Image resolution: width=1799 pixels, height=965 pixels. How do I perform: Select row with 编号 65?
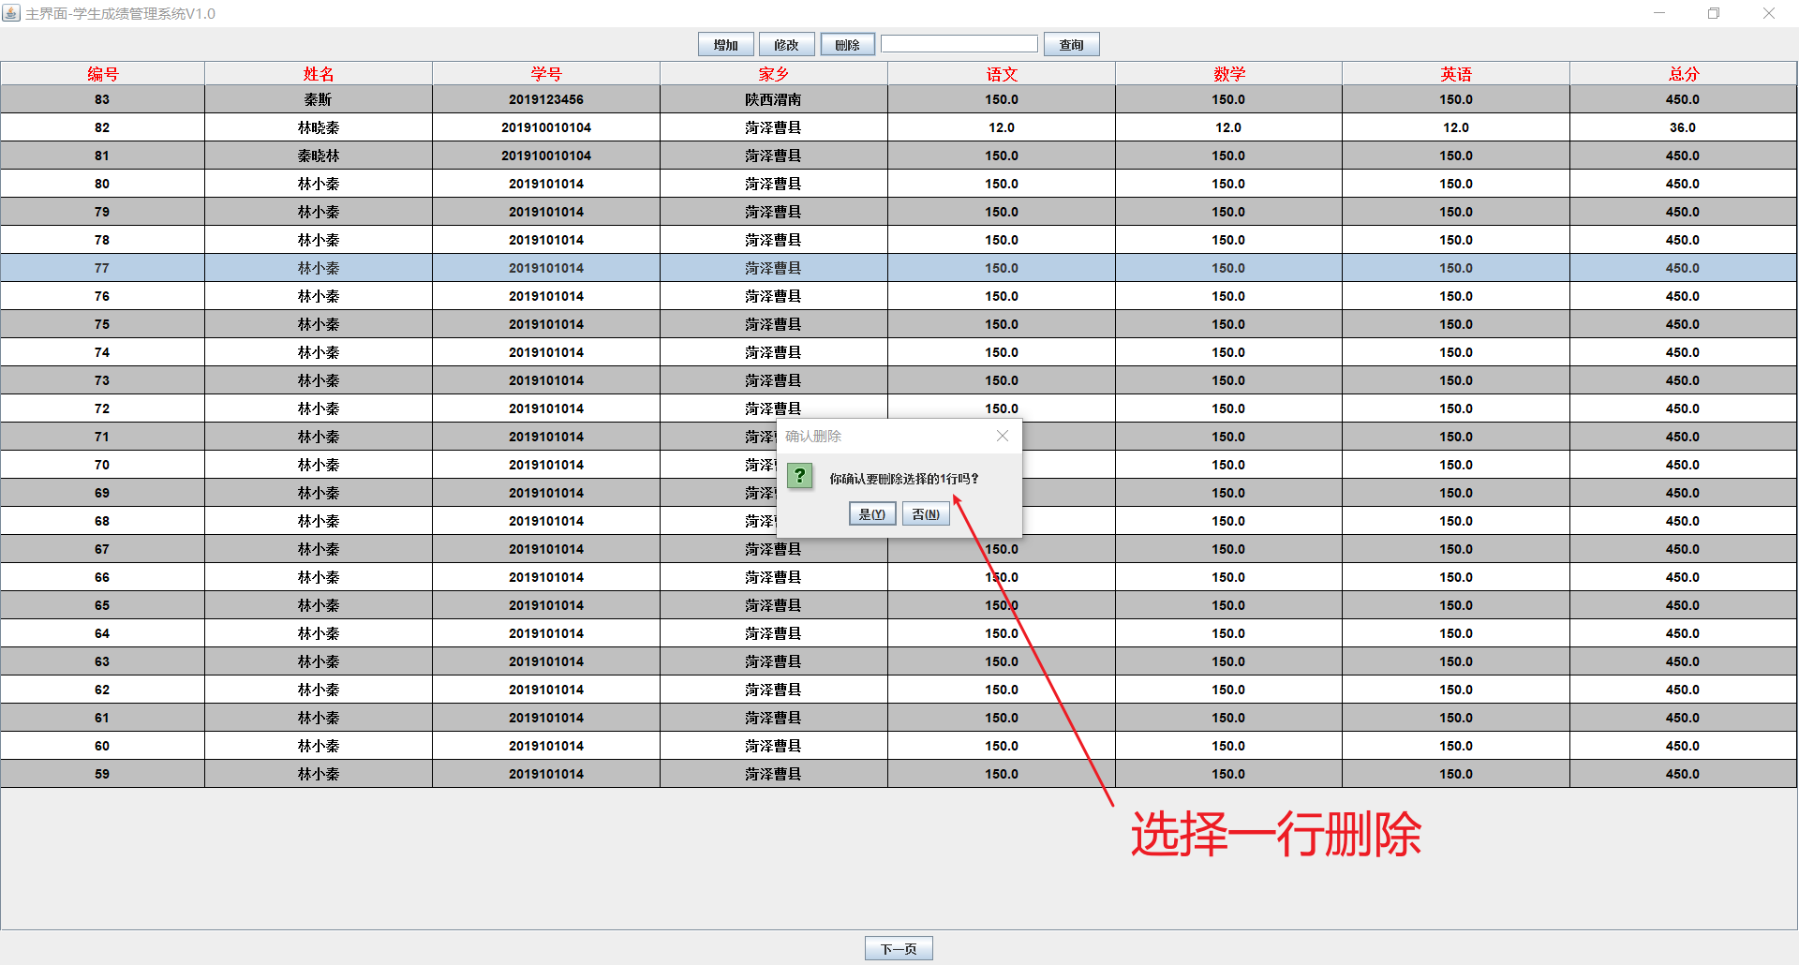pyautogui.click(x=899, y=605)
